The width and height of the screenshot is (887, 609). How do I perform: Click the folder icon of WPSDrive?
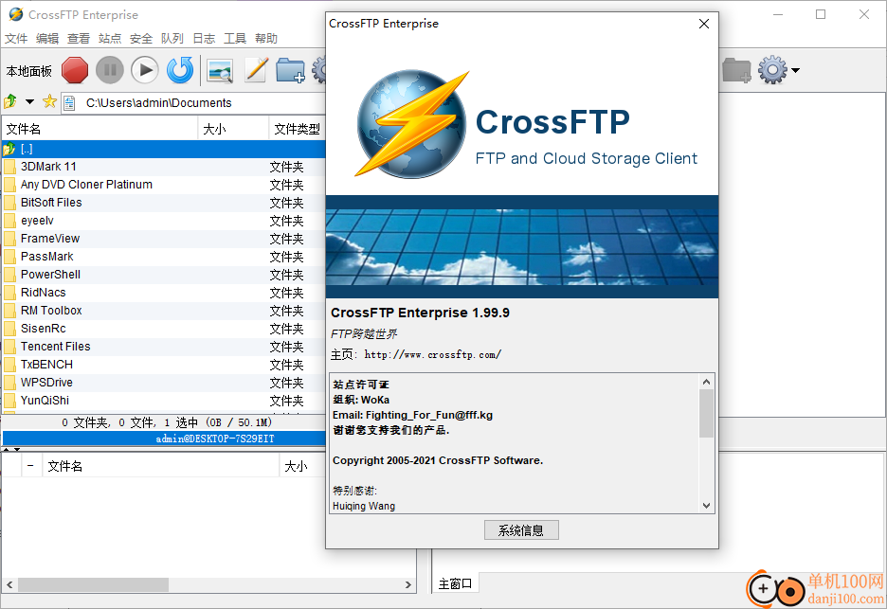(x=9, y=383)
